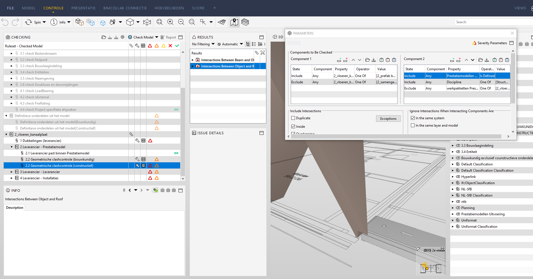Collapse the 2_vloeren_kanaalplaat ruleset

click(x=6, y=134)
